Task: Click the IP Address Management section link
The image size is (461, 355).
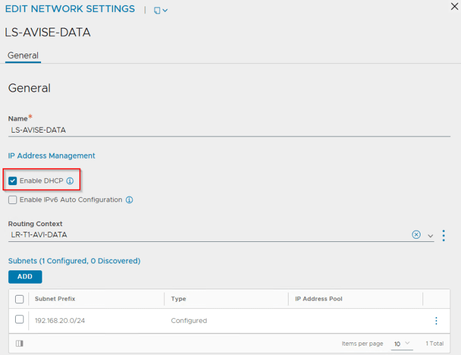Action: click(51, 155)
